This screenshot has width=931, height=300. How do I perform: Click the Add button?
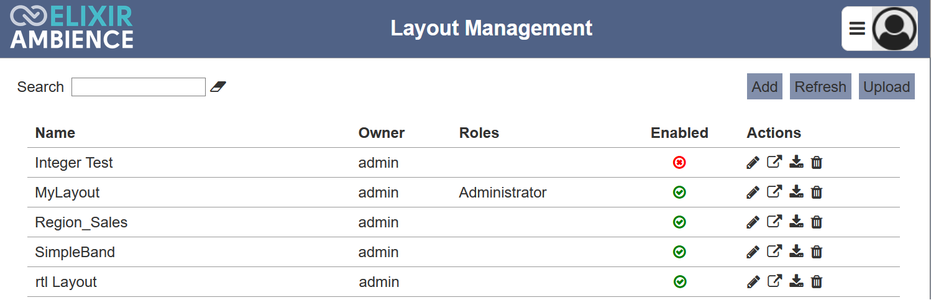click(764, 86)
